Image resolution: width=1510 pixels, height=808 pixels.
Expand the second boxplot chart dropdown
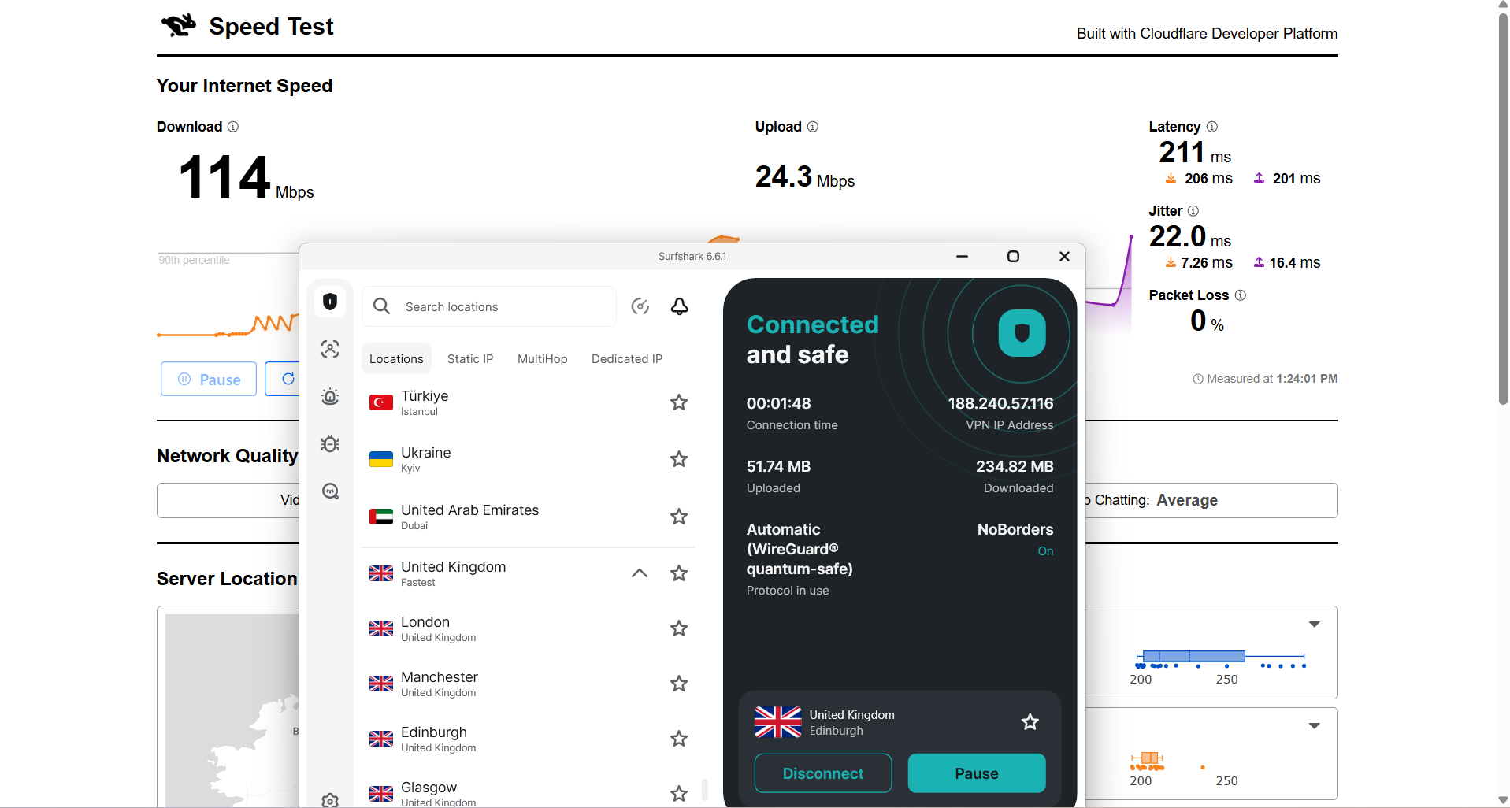(x=1315, y=725)
